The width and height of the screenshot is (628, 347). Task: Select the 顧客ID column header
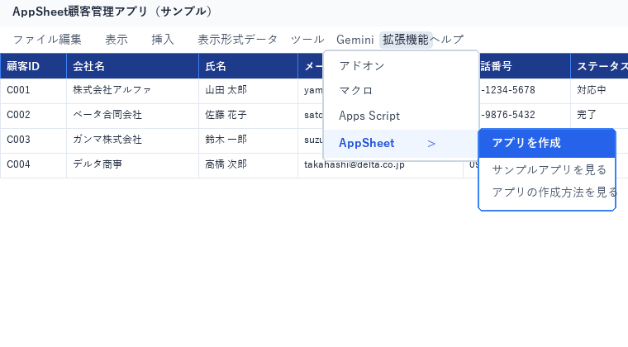coord(33,66)
